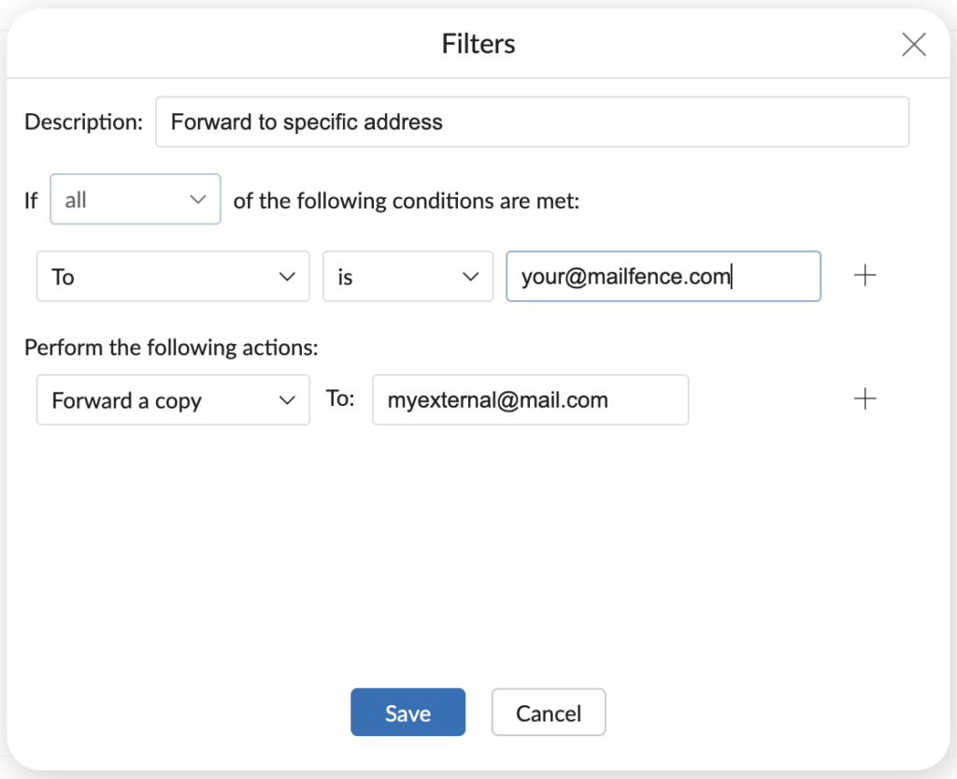This screenshot has width=957, height=779.
Task: Click the 'Filters' dialog title
Action: click(478, 44)
